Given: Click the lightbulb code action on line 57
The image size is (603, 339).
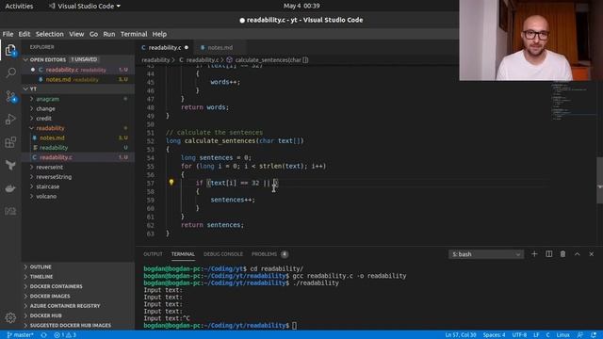Looking at the screenshot, I should pos(171,182).
